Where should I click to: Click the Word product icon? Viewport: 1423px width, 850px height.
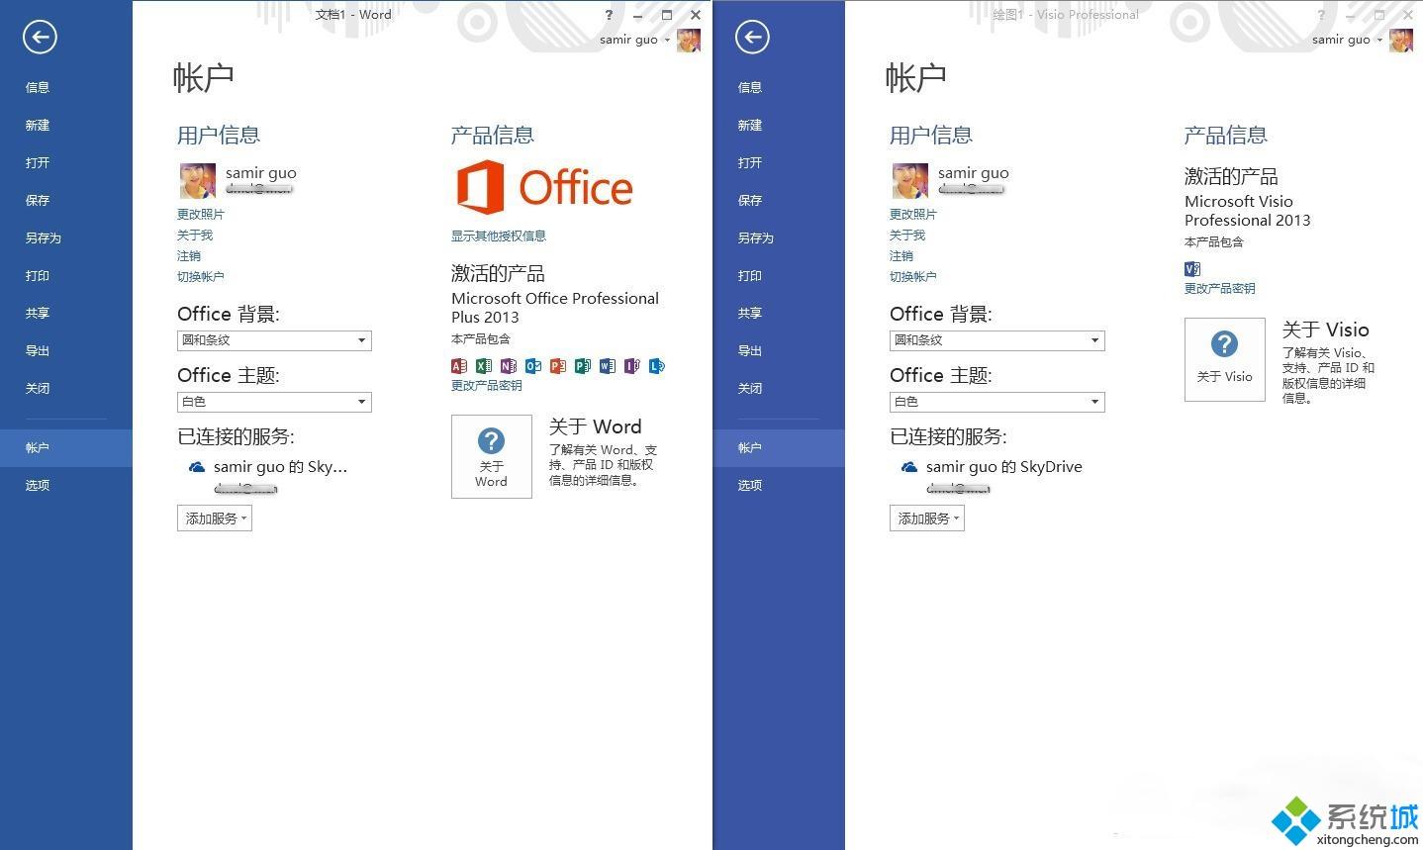[608, 366]
